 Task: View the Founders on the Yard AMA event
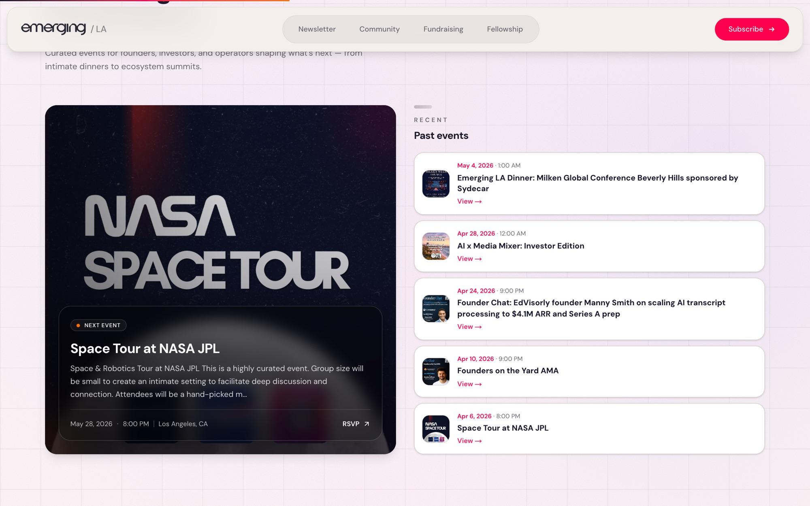point(469,384)
